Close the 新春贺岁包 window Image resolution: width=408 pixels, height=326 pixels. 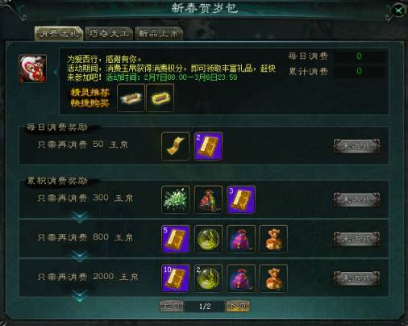[398, 10]
